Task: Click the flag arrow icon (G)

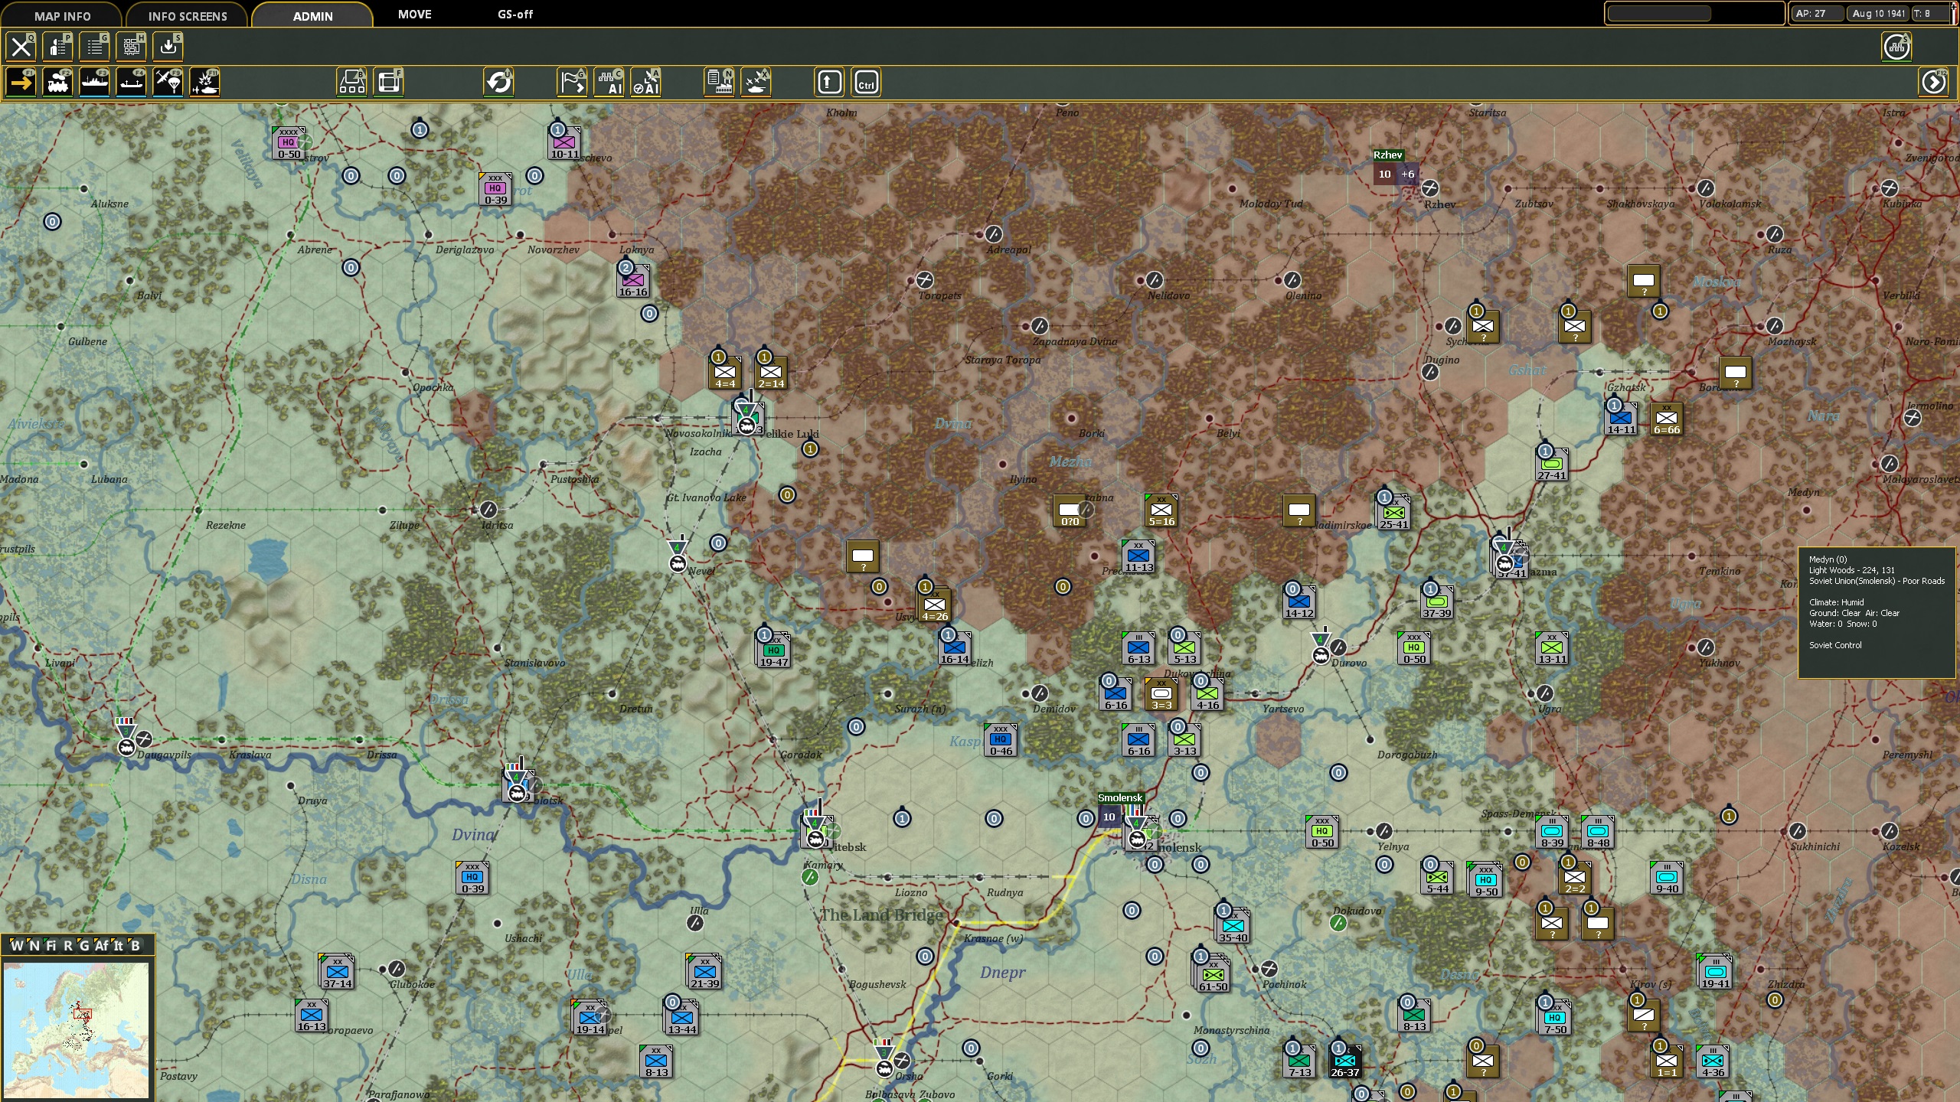Action: pos(573,83)
